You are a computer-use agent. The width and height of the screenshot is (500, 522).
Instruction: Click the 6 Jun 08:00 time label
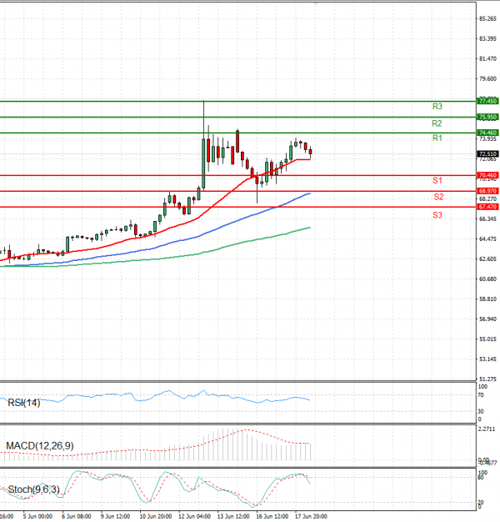coord(77,516)
